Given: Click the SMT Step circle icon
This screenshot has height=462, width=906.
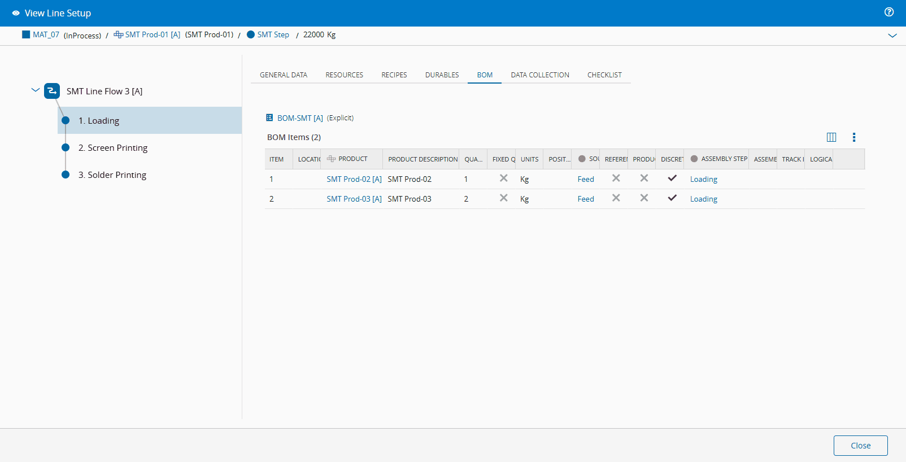Looking at the screenshot, I should (251, 34).
